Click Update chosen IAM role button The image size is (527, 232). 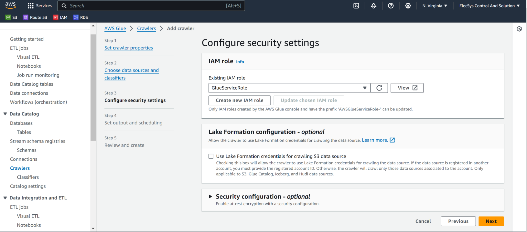click(x=309, y=100)
